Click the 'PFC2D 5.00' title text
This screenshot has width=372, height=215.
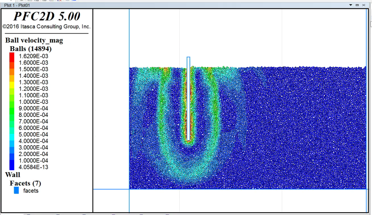(47, 16)
